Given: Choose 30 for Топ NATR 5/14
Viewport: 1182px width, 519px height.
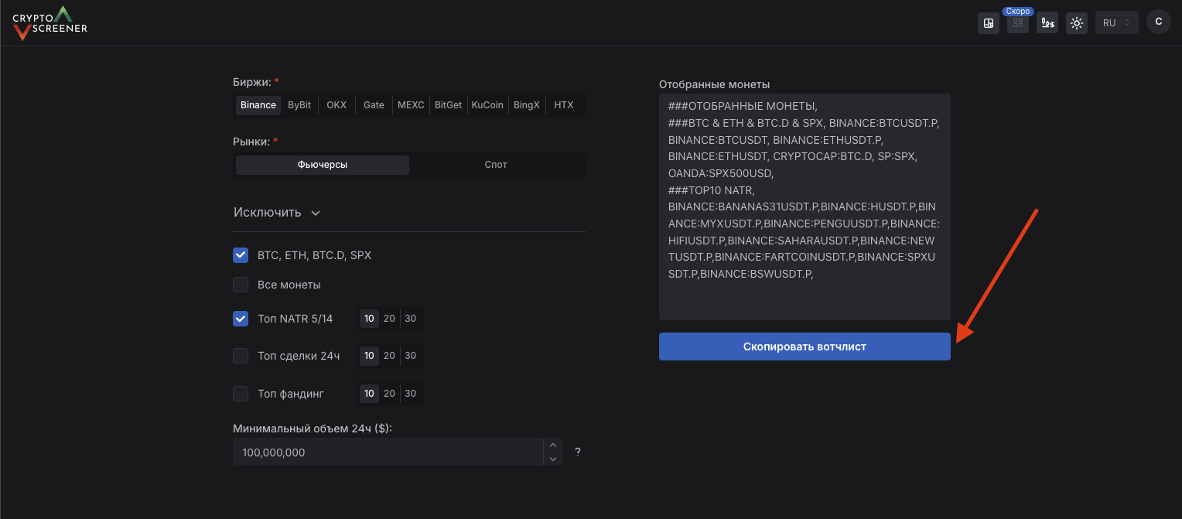Looking at the screenshot, I should [411, 319].
